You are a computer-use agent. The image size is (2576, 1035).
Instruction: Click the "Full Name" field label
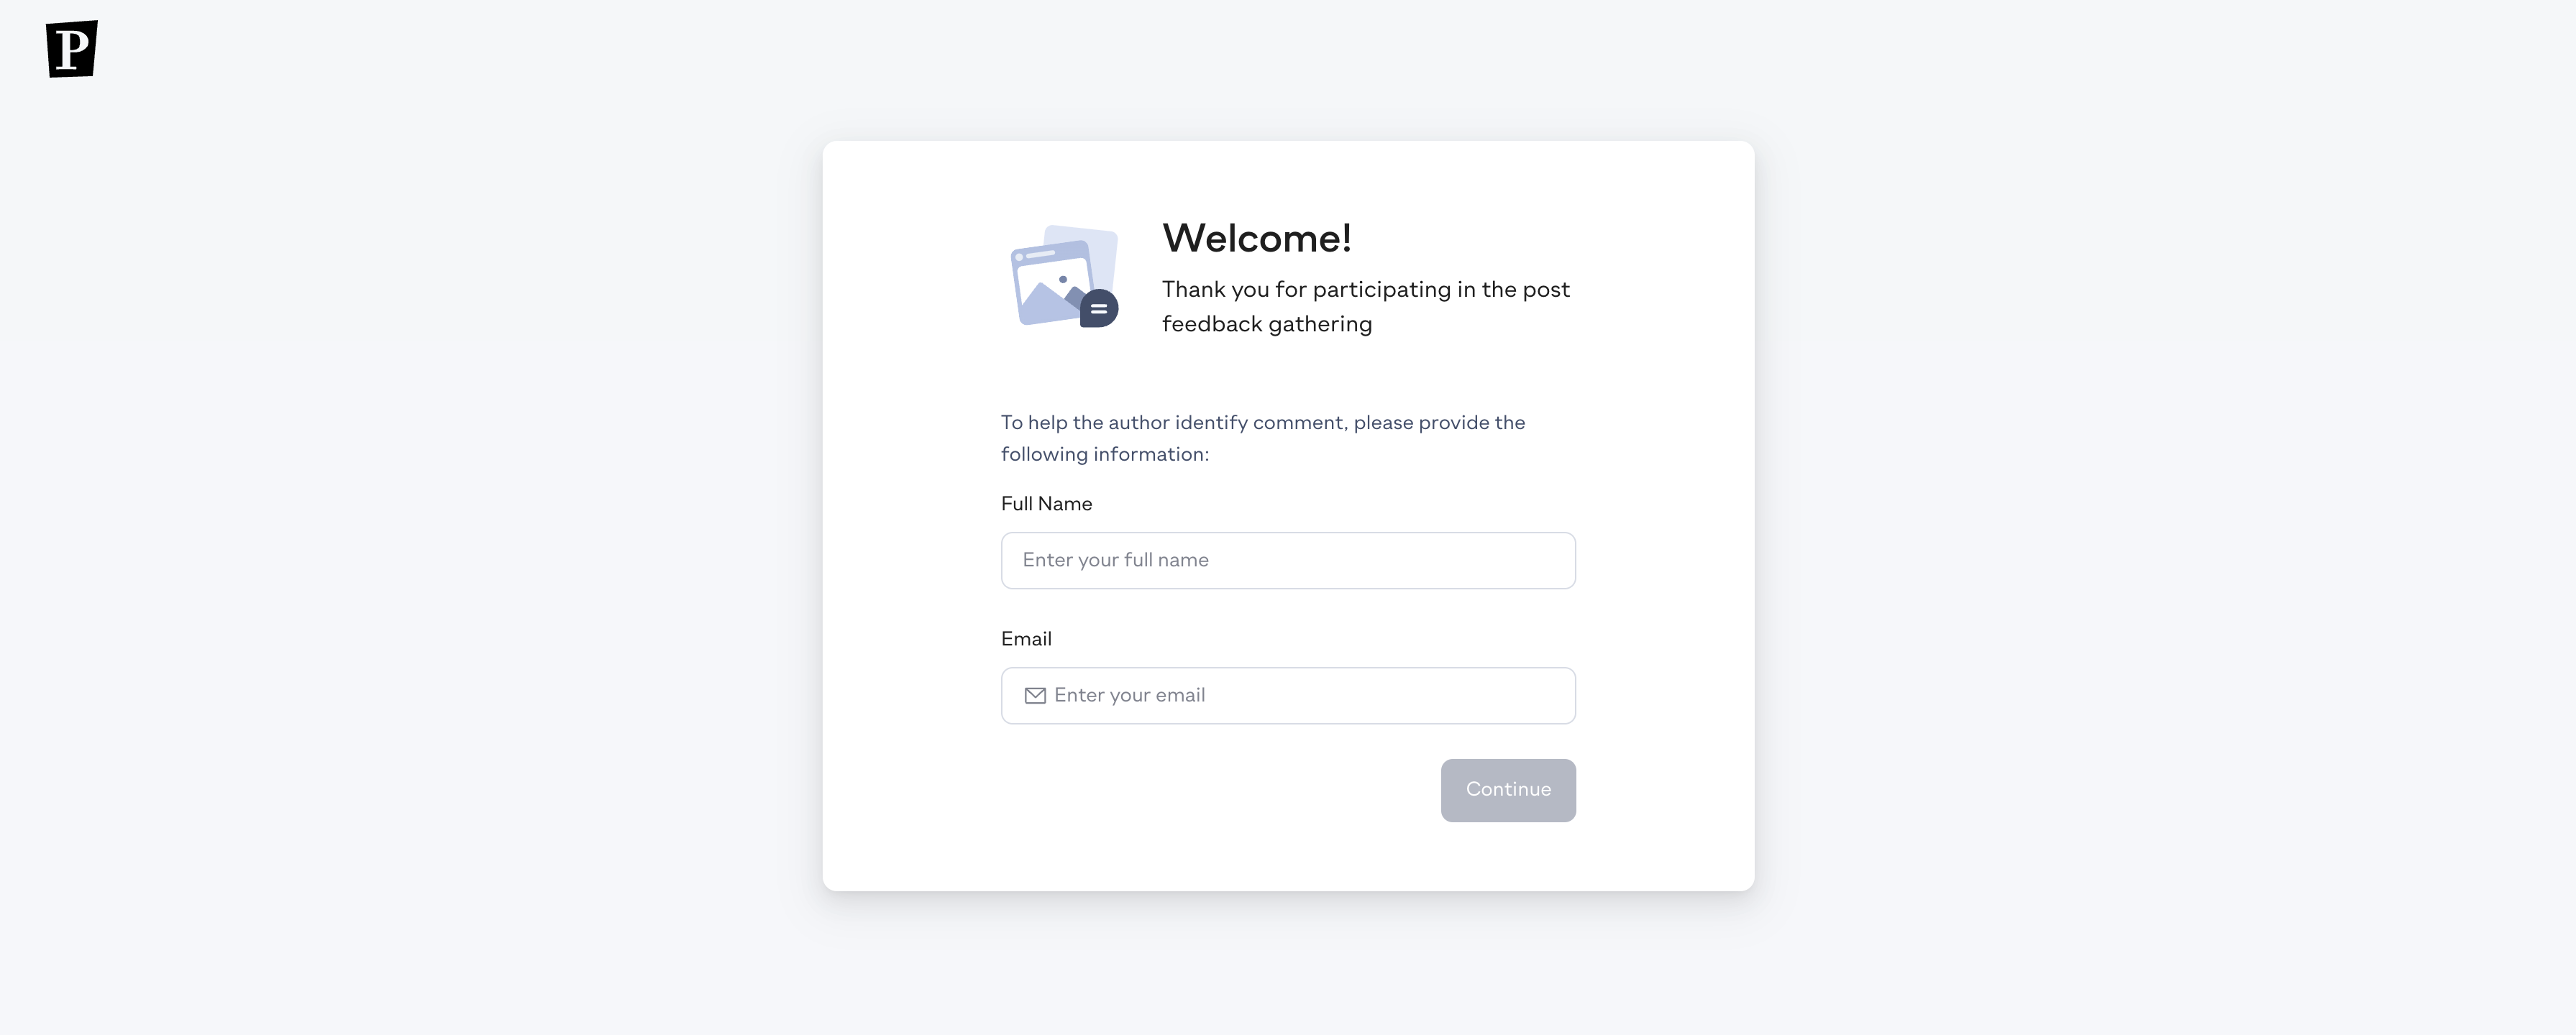point(1046,504)
